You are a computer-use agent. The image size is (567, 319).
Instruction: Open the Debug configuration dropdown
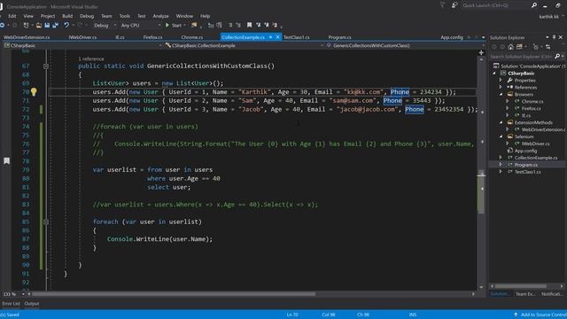tap(105, 26)
